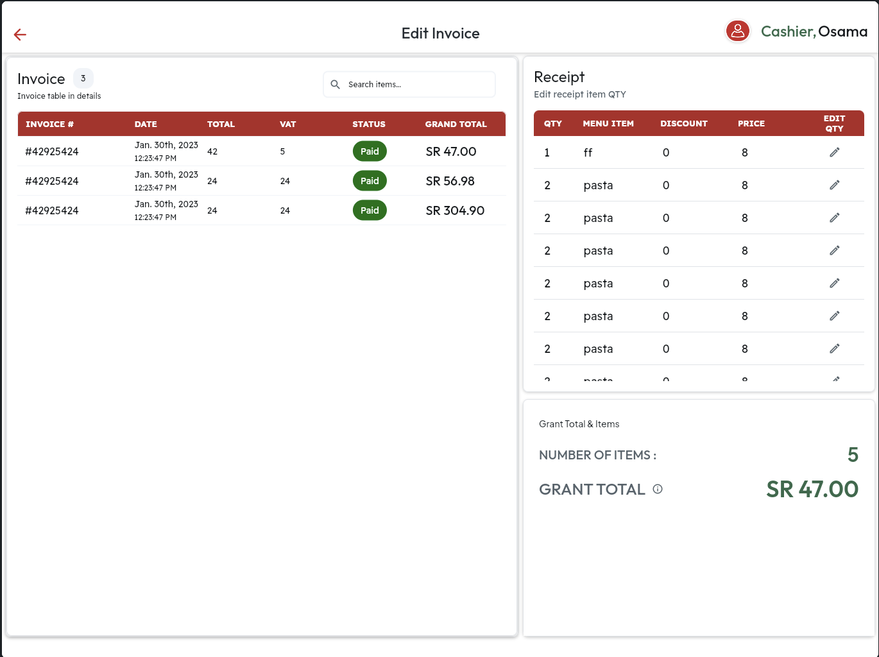This screenshot has width=879, height=657.
Task: Open the cashier profile avatar icon
Action: click(738, 31)
